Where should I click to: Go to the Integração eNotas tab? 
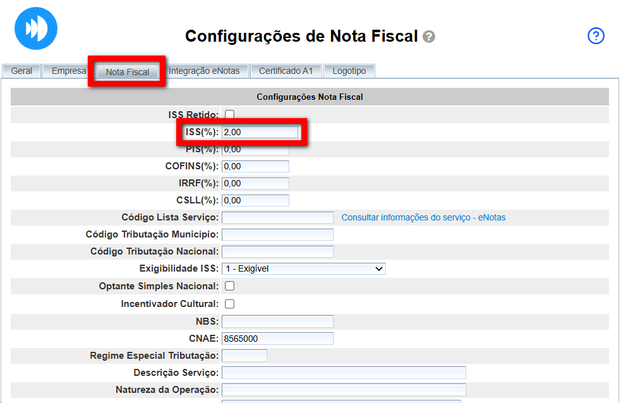(204, 71)
